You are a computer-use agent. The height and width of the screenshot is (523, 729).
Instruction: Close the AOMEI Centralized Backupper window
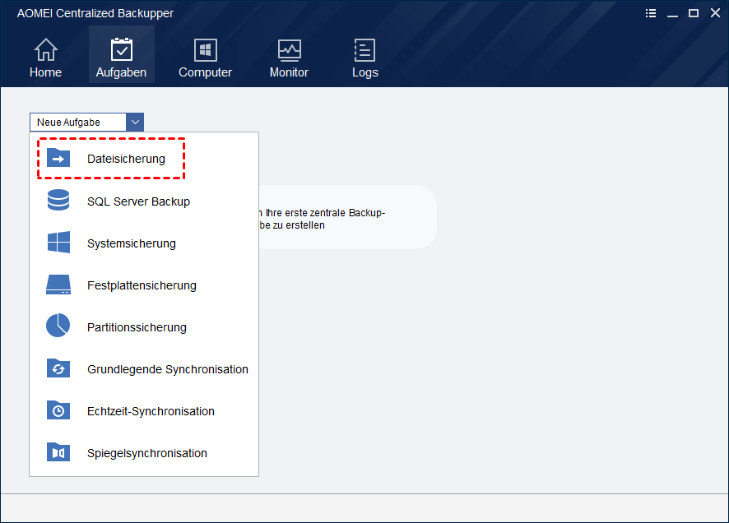click(x=715, y=13)
